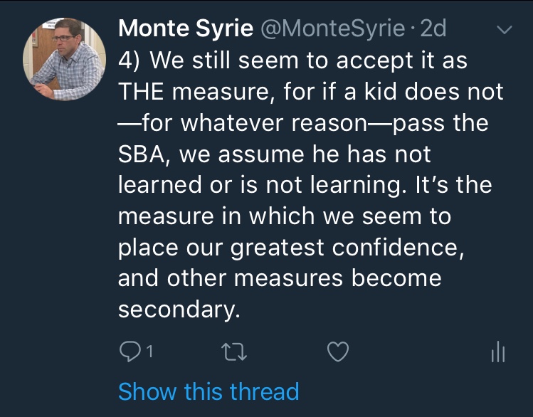Open the tweet via the 2d timestamp

coord(433,28)
